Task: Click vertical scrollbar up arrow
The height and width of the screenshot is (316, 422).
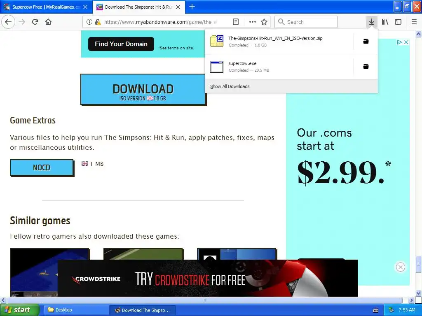Action: point(419,34)
